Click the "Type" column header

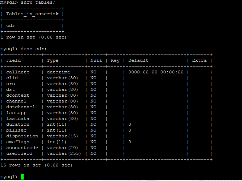[x=53, y=61]
